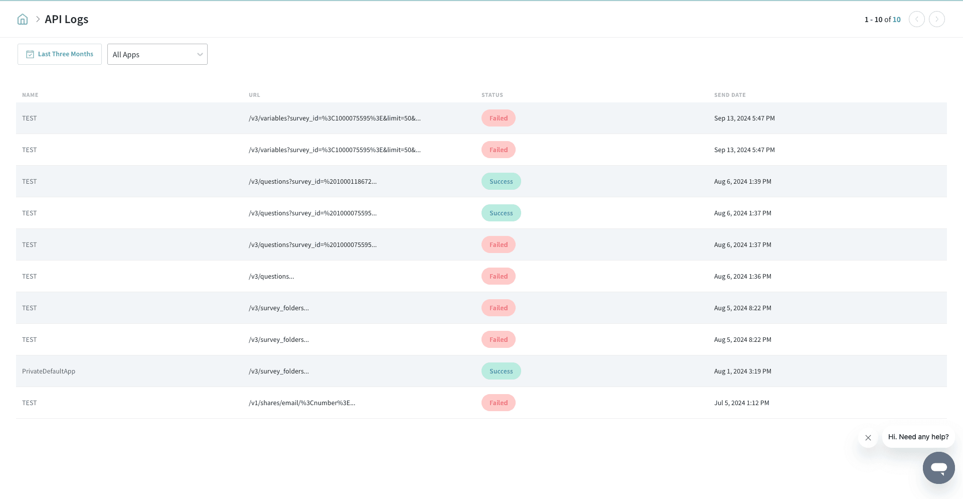Click the total count '10' link
Viewport: 963px width, 499px height.
[896, 20]
